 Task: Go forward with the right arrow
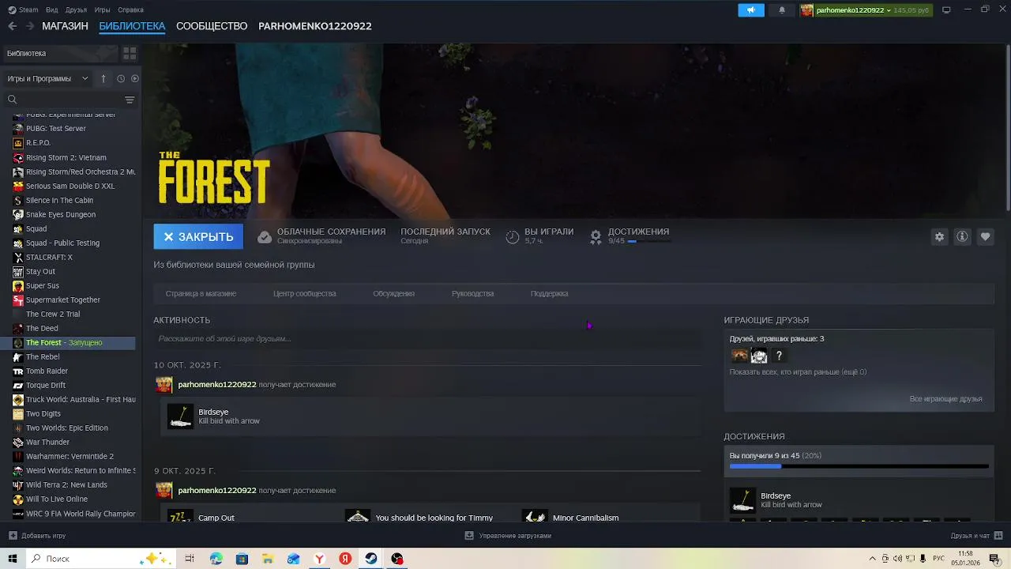[x=30, y=26]
